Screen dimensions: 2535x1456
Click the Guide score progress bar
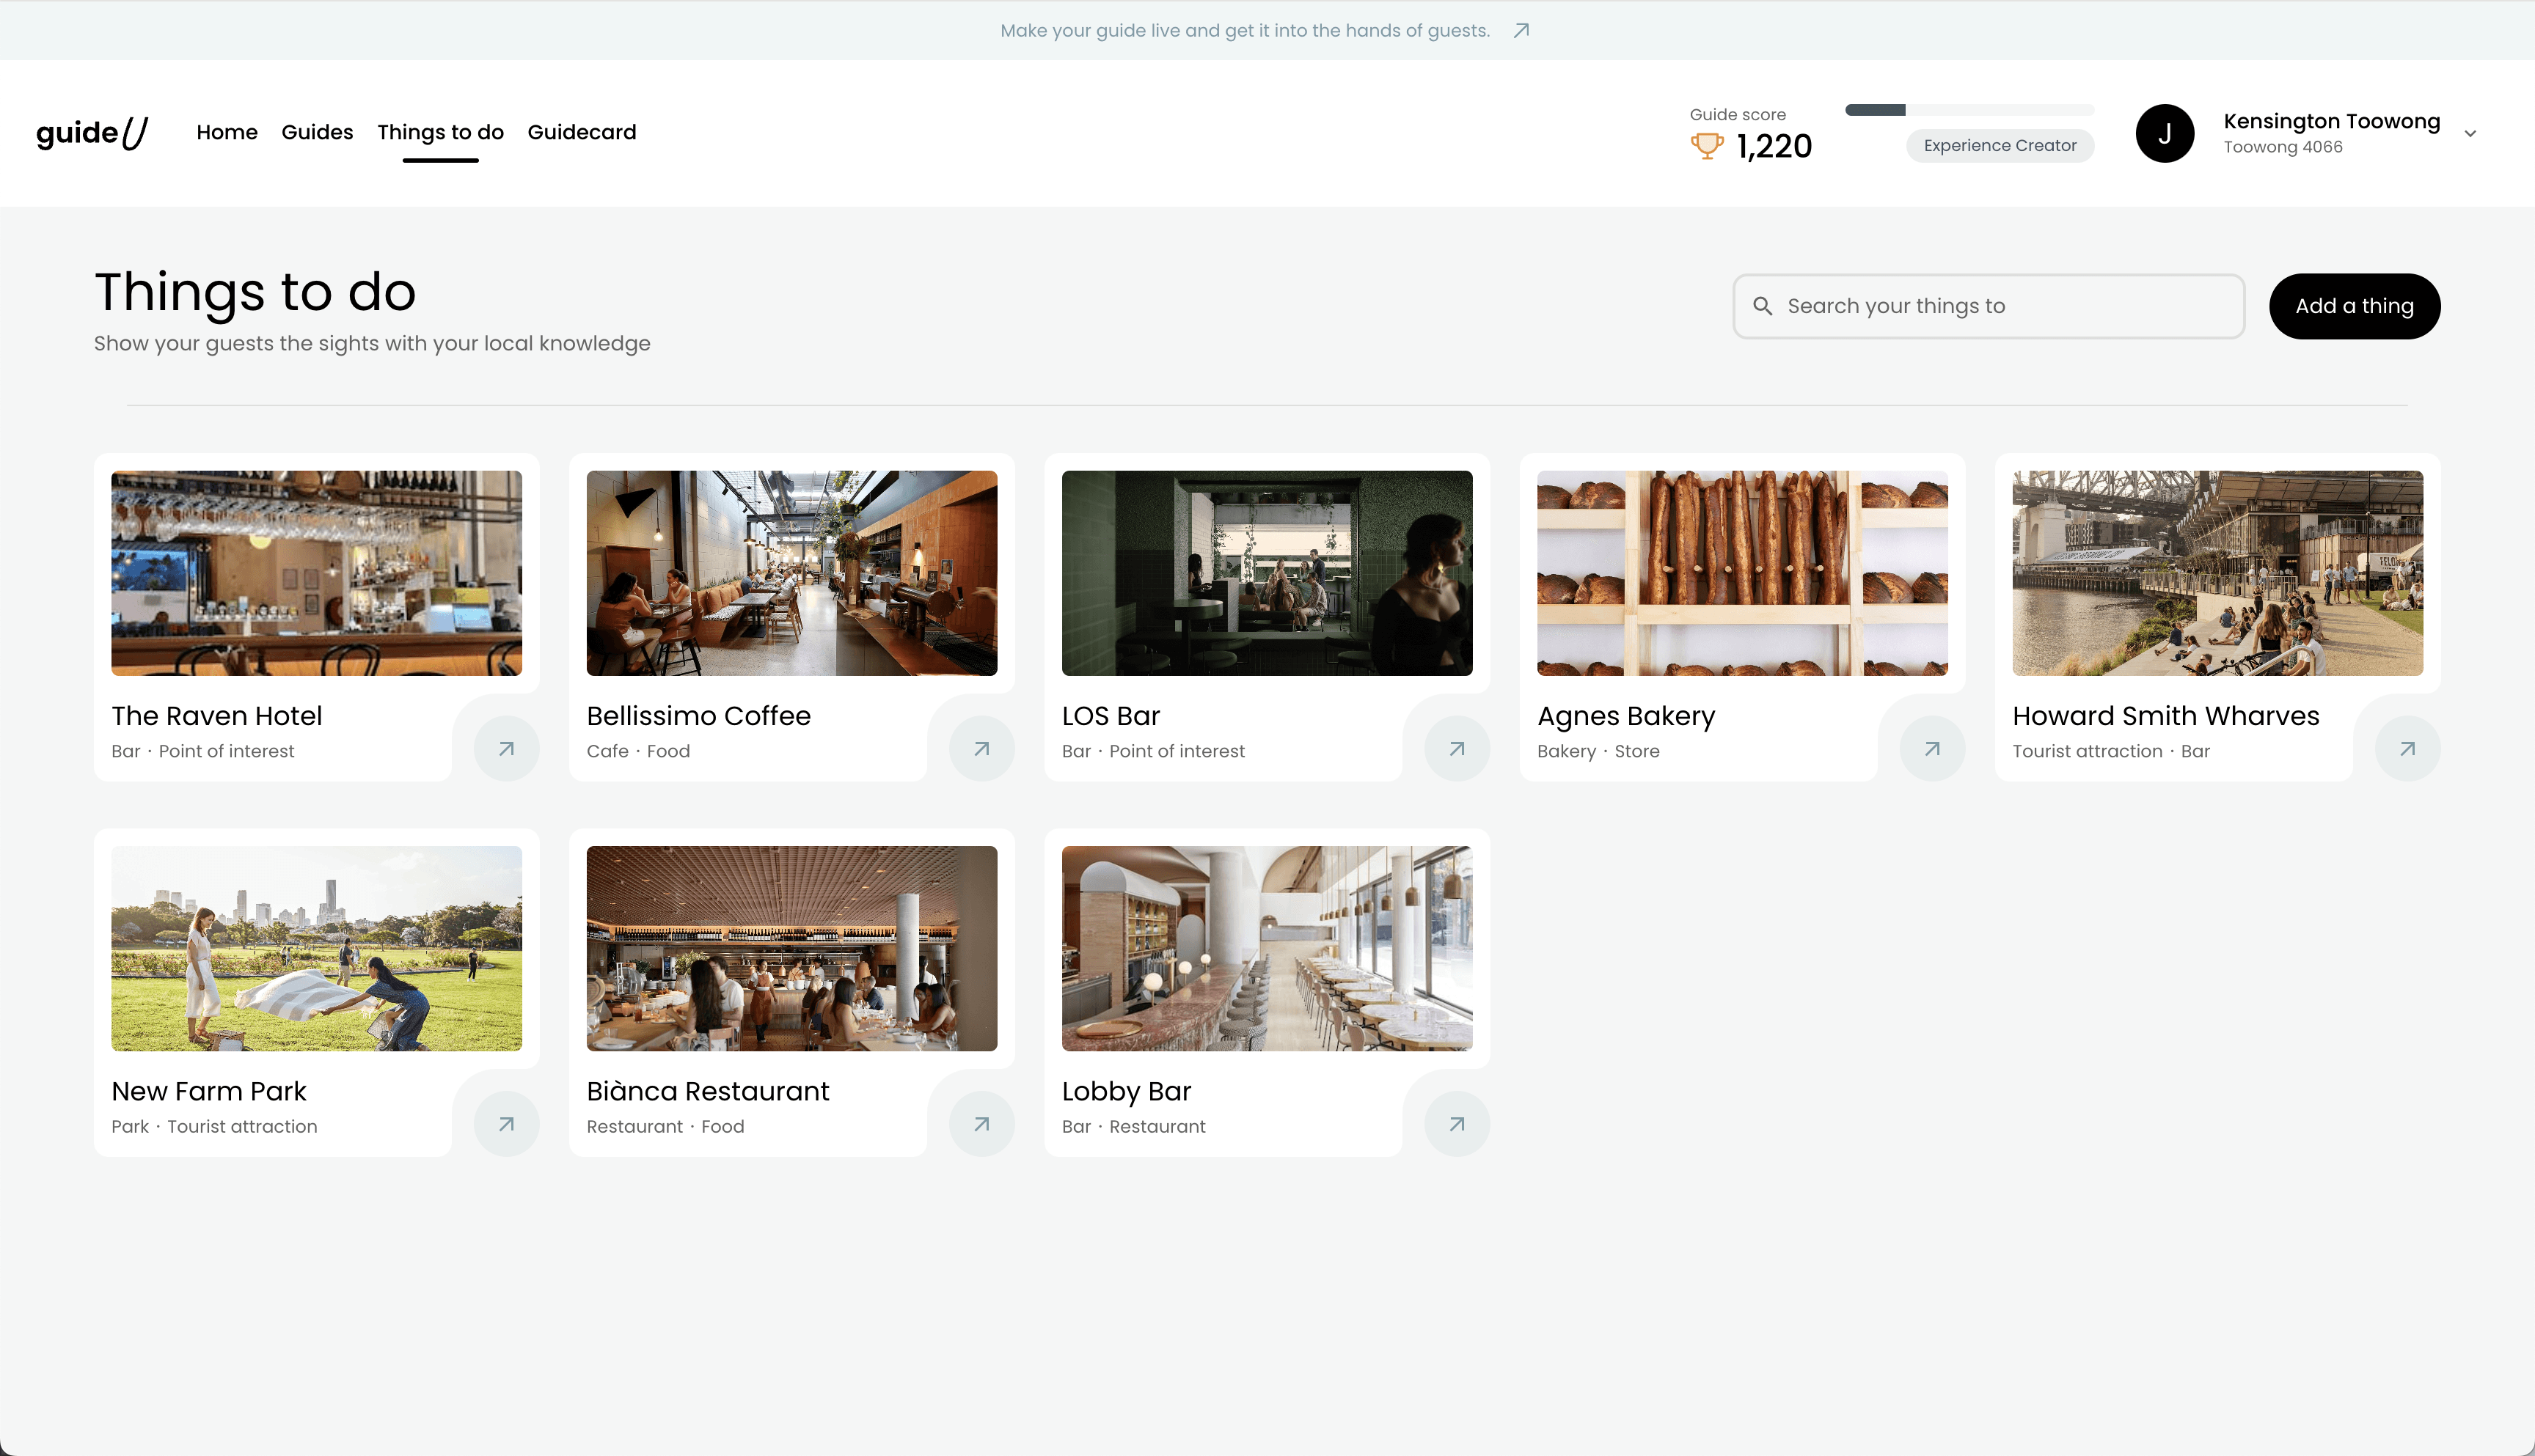(1969, 110)
